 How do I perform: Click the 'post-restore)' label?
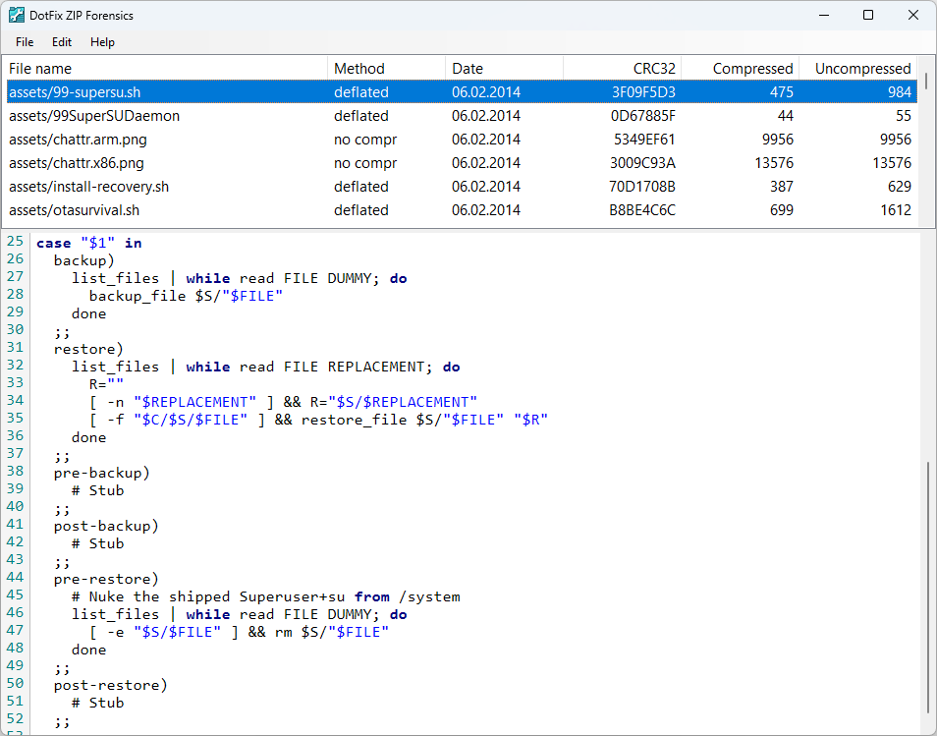tap(111, 685)
